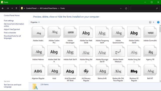Open Get more font information online

tap(14, 25)
